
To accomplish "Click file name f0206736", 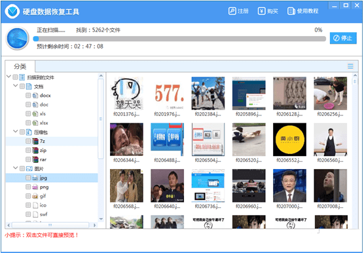I will 208,206.
